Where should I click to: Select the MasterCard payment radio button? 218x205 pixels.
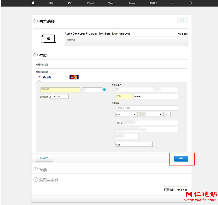click(67, 77)
